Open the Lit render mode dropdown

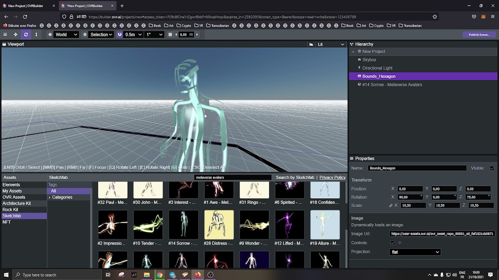tap(331, 44)
